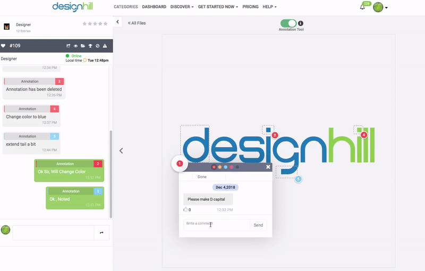Click the Designer name in the sidebar header
This screenshot has width=425, height=271.
click(x=23, y=24)
